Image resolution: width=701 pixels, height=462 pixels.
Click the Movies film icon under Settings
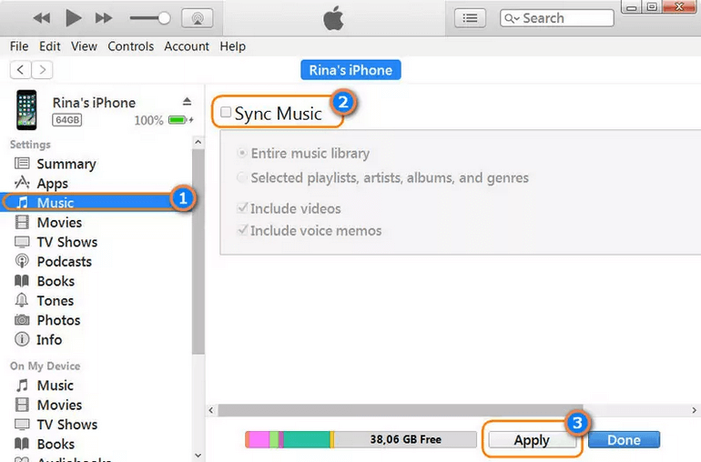click(x=22, y=222)
